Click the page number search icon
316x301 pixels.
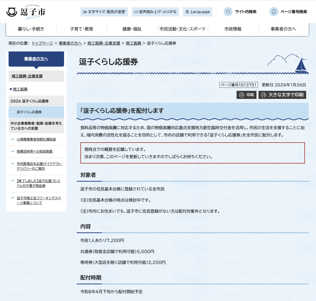[274, 12]
